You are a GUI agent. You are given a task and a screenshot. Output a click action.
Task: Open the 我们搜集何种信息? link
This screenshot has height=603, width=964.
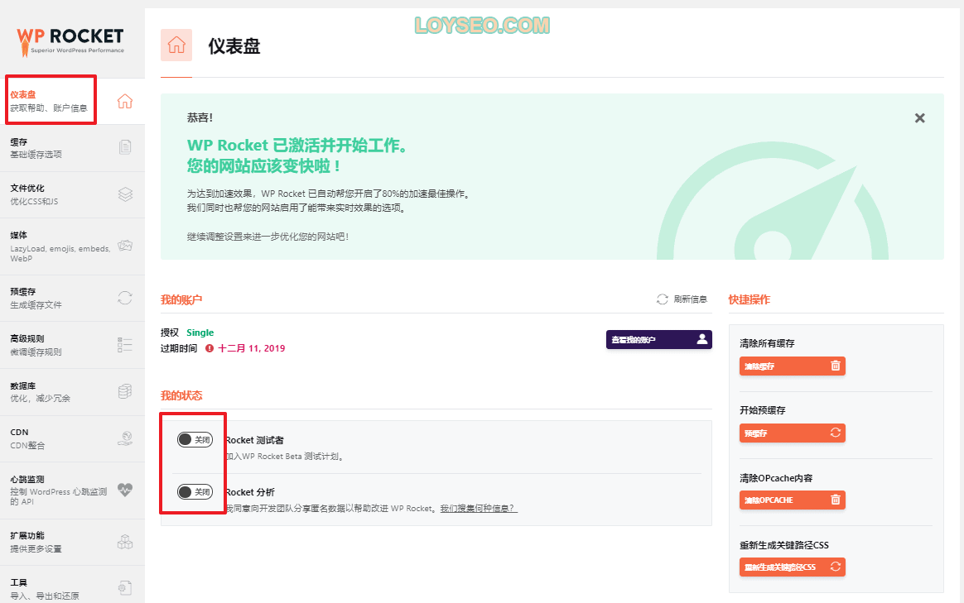(479, 509)
